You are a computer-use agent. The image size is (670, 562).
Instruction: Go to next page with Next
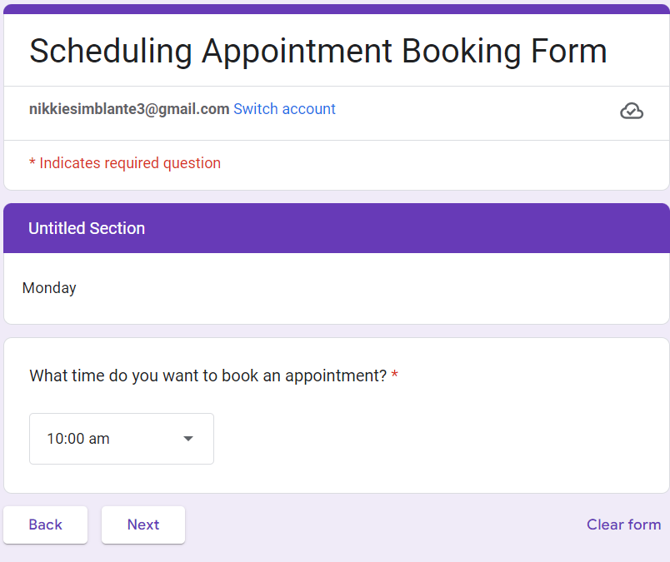click(143, 525)
